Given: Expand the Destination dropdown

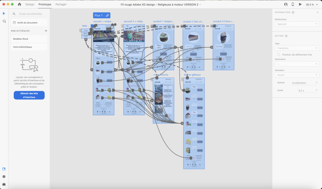Looking at the screenshot, I should coord(297,64).
